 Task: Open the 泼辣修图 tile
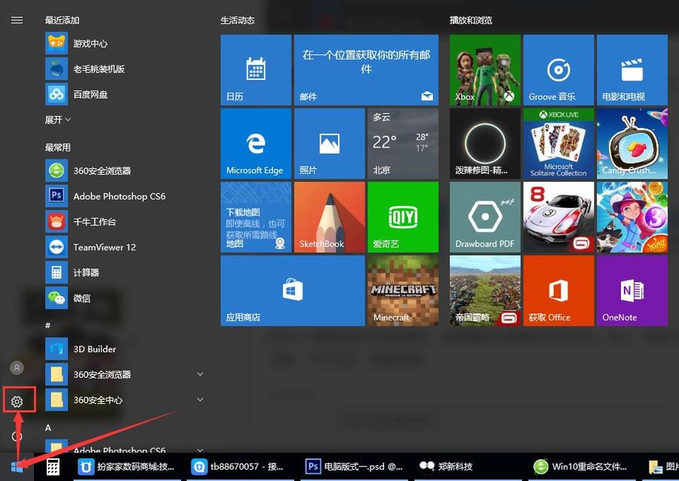(485, 143)
